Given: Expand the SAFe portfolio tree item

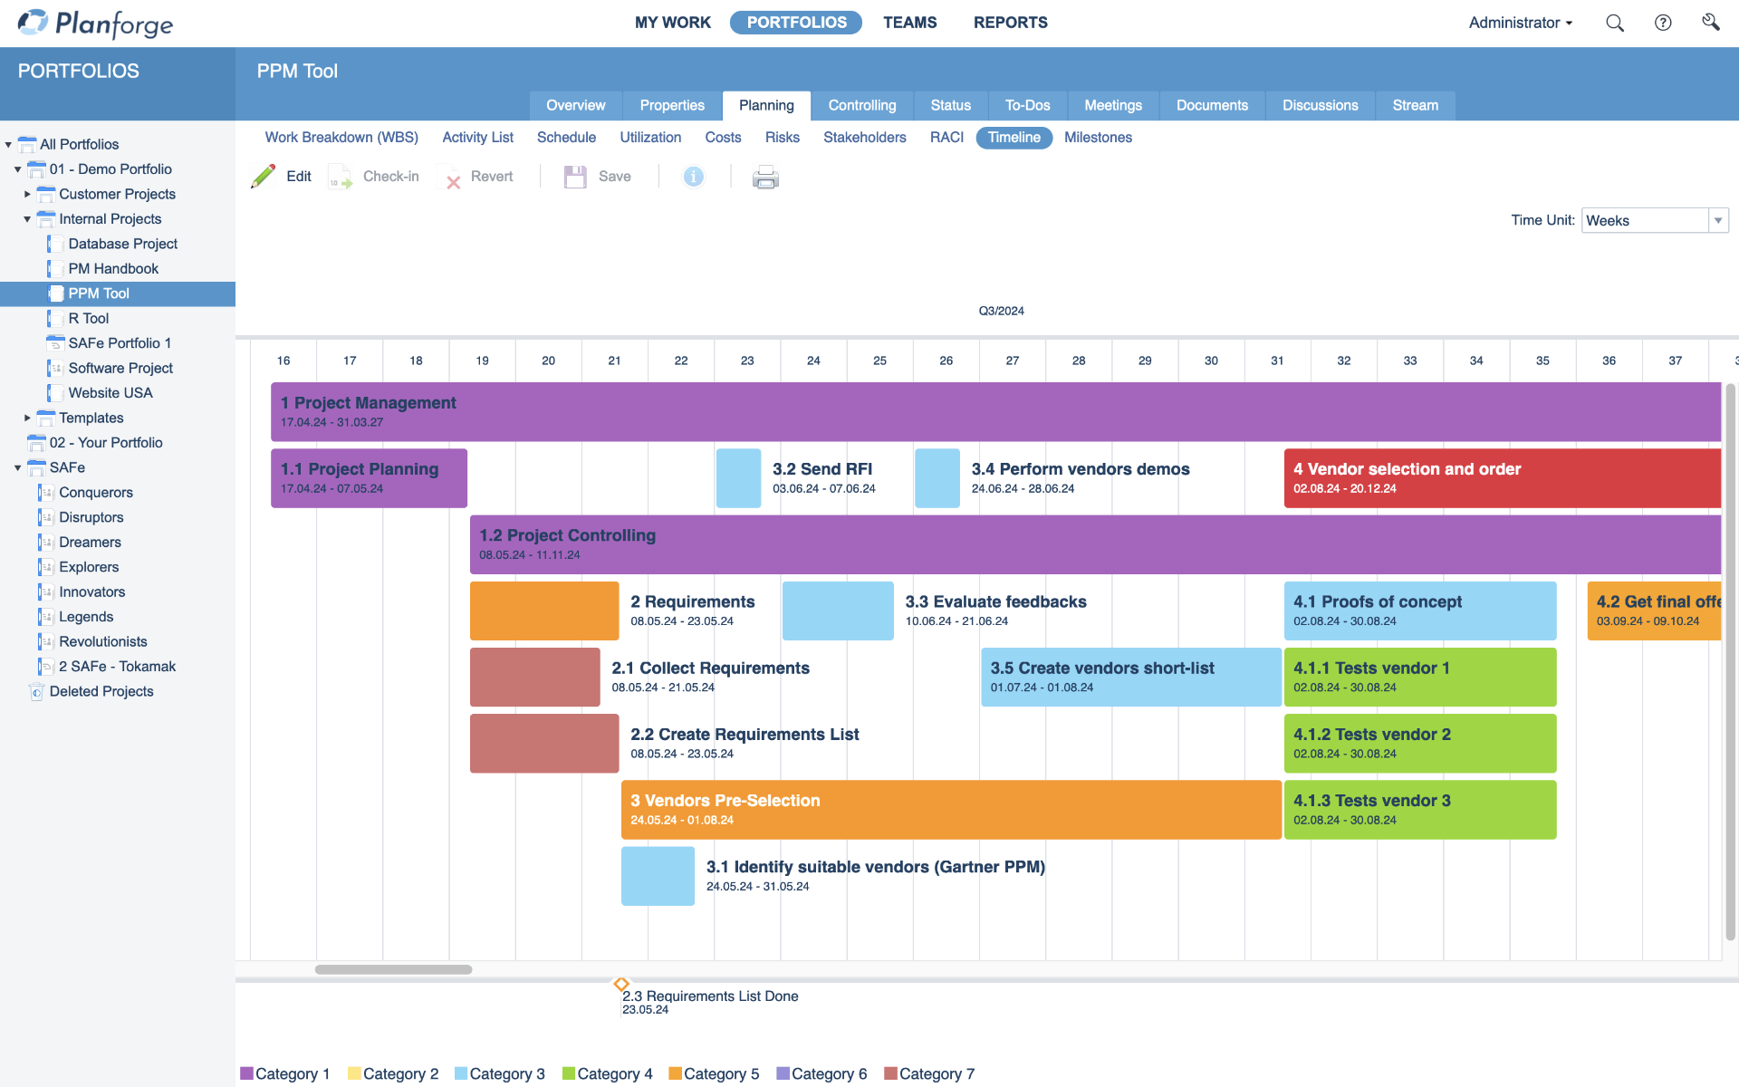Looking at the screenshot, I should 16,467.
